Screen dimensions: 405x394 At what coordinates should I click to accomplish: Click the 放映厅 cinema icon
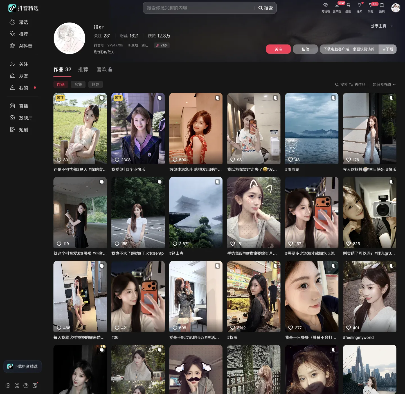[x=12, y=118]
